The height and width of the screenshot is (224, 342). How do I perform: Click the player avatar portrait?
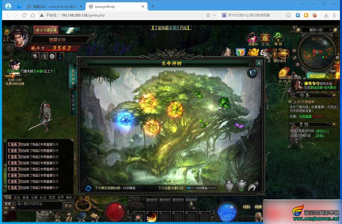19,38
